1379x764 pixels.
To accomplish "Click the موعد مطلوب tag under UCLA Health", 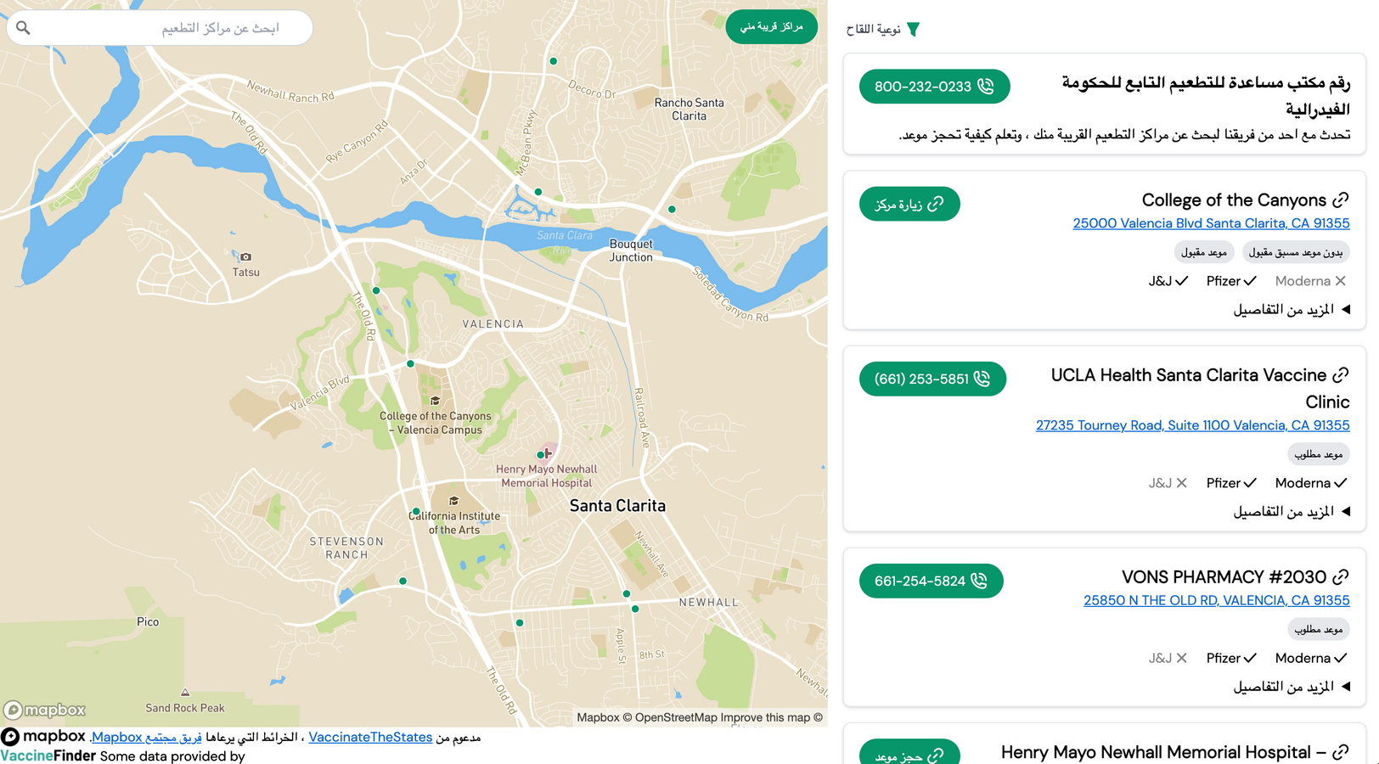I will 1319,454.
